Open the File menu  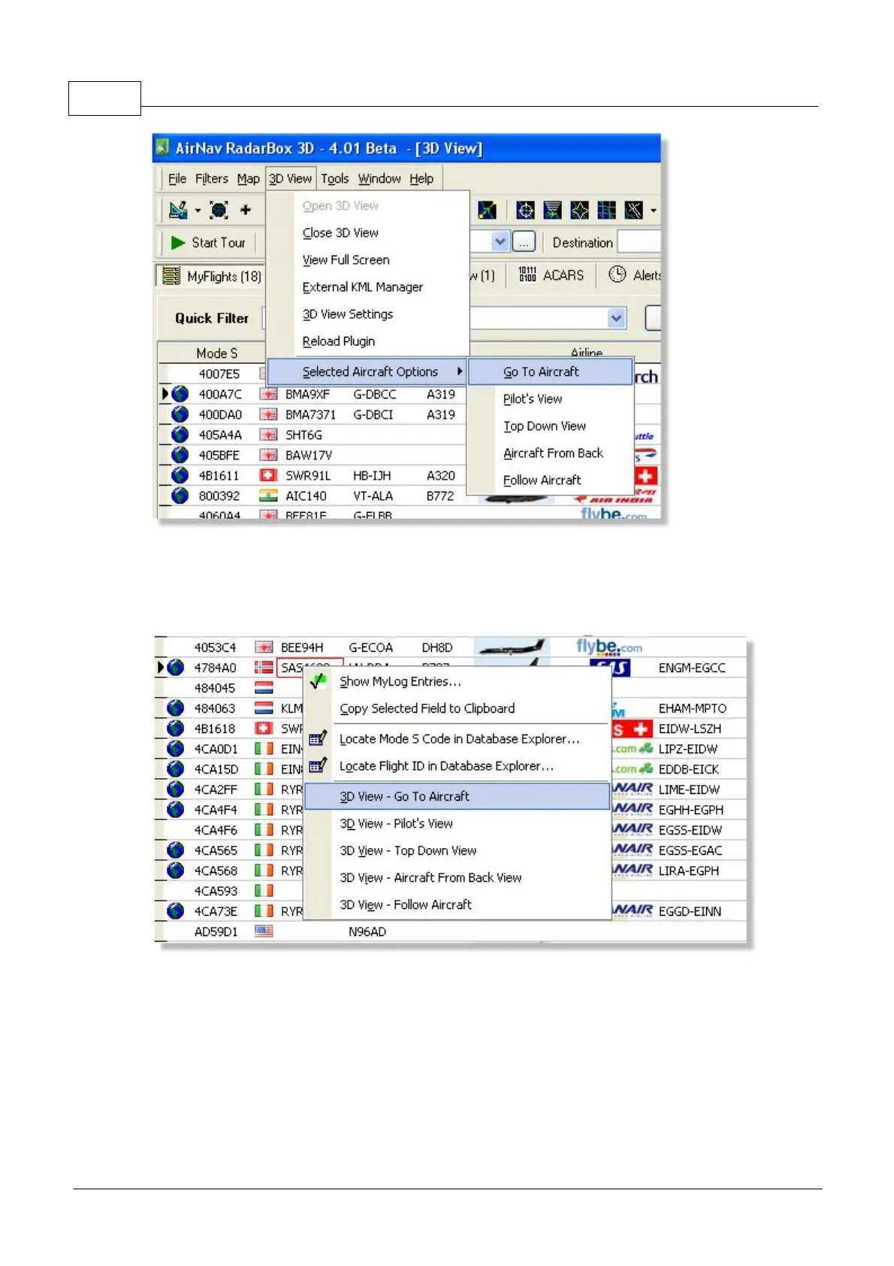177,179
